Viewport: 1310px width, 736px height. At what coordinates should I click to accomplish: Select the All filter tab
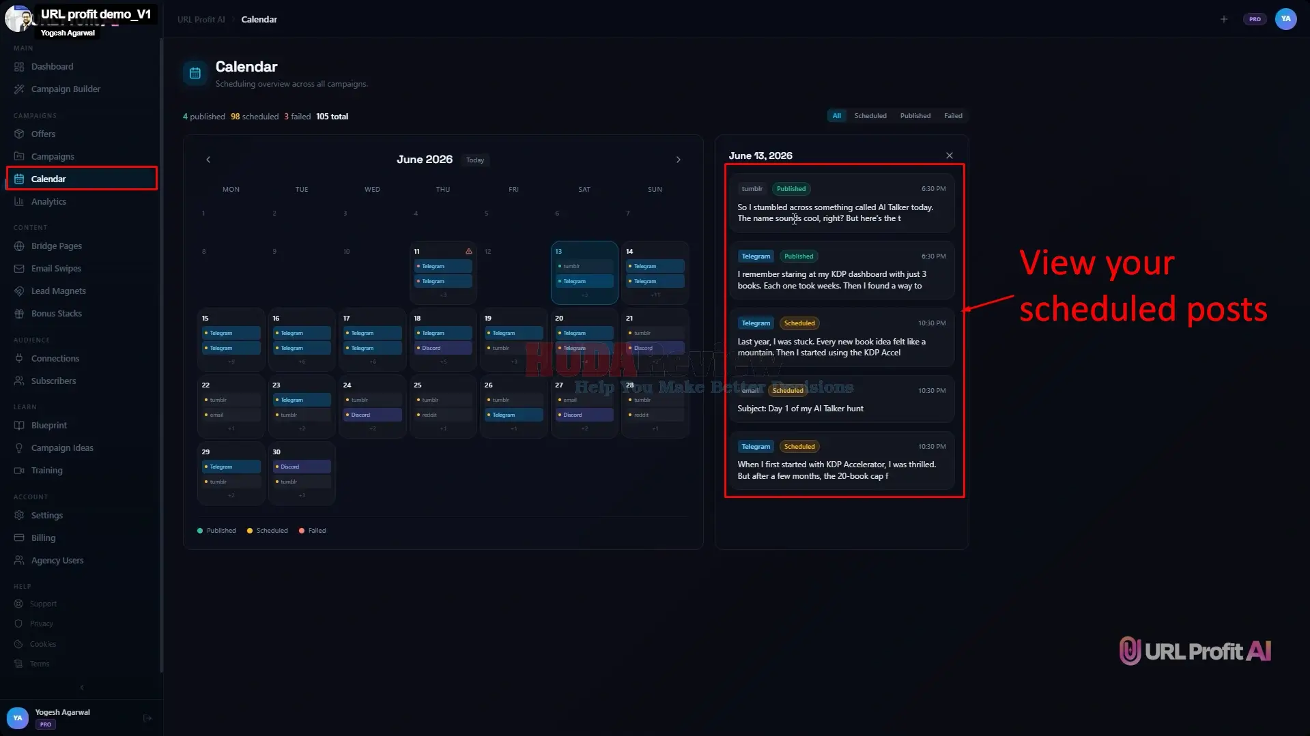837,116
